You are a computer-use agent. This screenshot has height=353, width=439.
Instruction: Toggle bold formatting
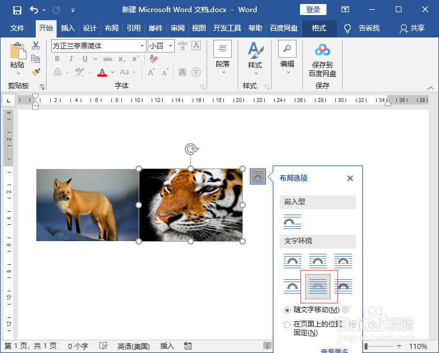[57, 59]
